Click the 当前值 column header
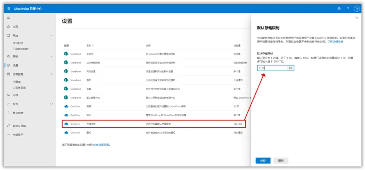 pyautogui.click(x=237, y=46)
